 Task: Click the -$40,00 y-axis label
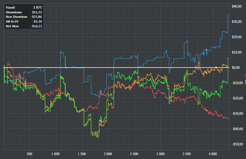pos(237,129)
